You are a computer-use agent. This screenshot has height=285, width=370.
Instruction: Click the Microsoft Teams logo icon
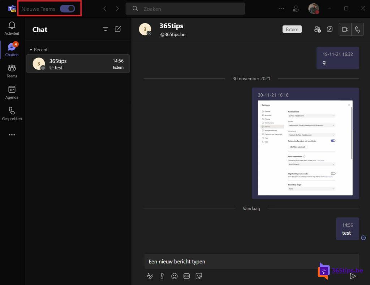click(x=12, y=9)
